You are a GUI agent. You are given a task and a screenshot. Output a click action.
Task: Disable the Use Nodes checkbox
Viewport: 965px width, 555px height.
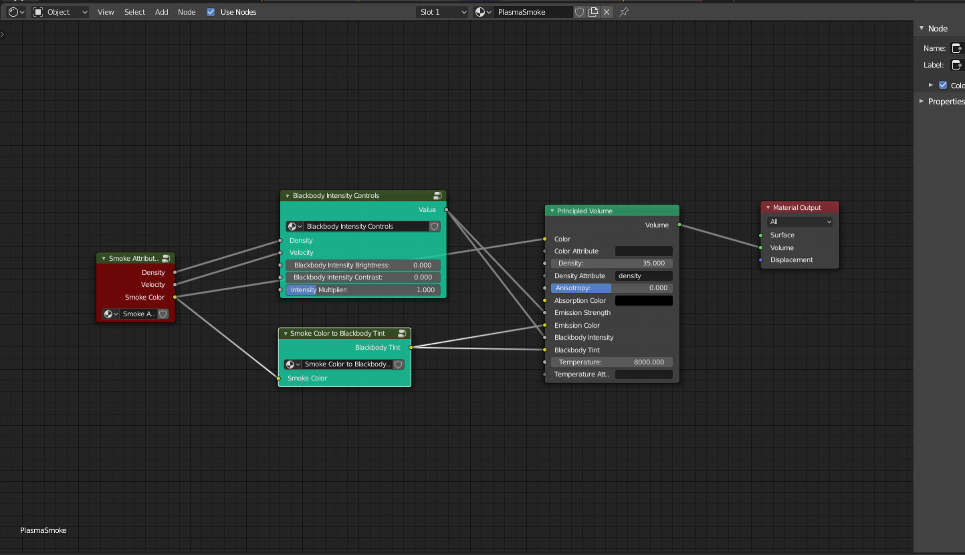[x=210, y=11]
